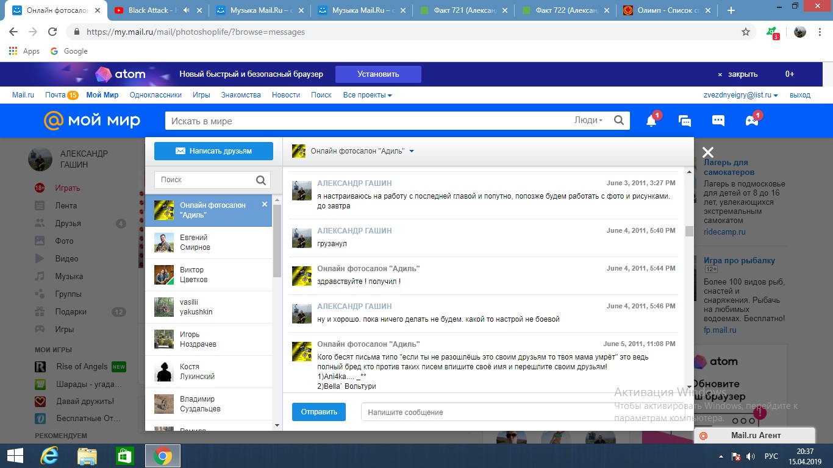Click the search magnifier in the world search bar

[619, 121]
